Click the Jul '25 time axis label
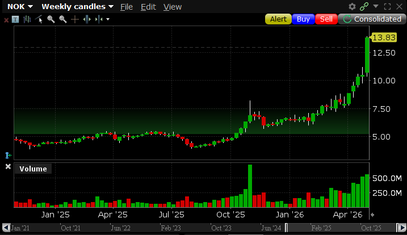407x235 pixels. pos(171,215)
